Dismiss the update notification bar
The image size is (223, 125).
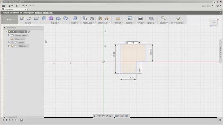click(221, 13)
